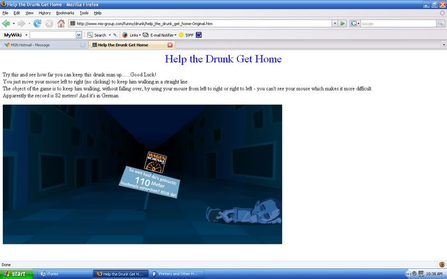Open the address bar URL history dropdown

334,23
